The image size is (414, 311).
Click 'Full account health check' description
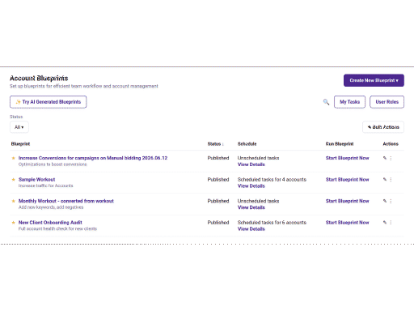pos(57,228)
